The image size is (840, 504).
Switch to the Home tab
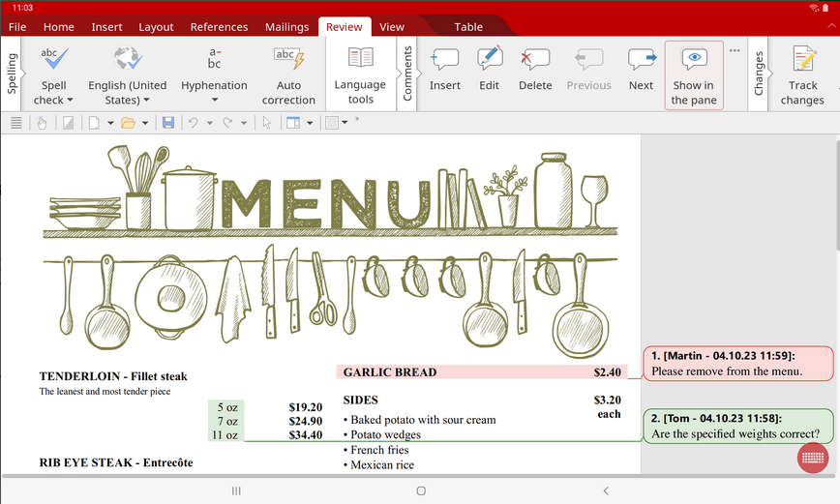tap(58, 27)
